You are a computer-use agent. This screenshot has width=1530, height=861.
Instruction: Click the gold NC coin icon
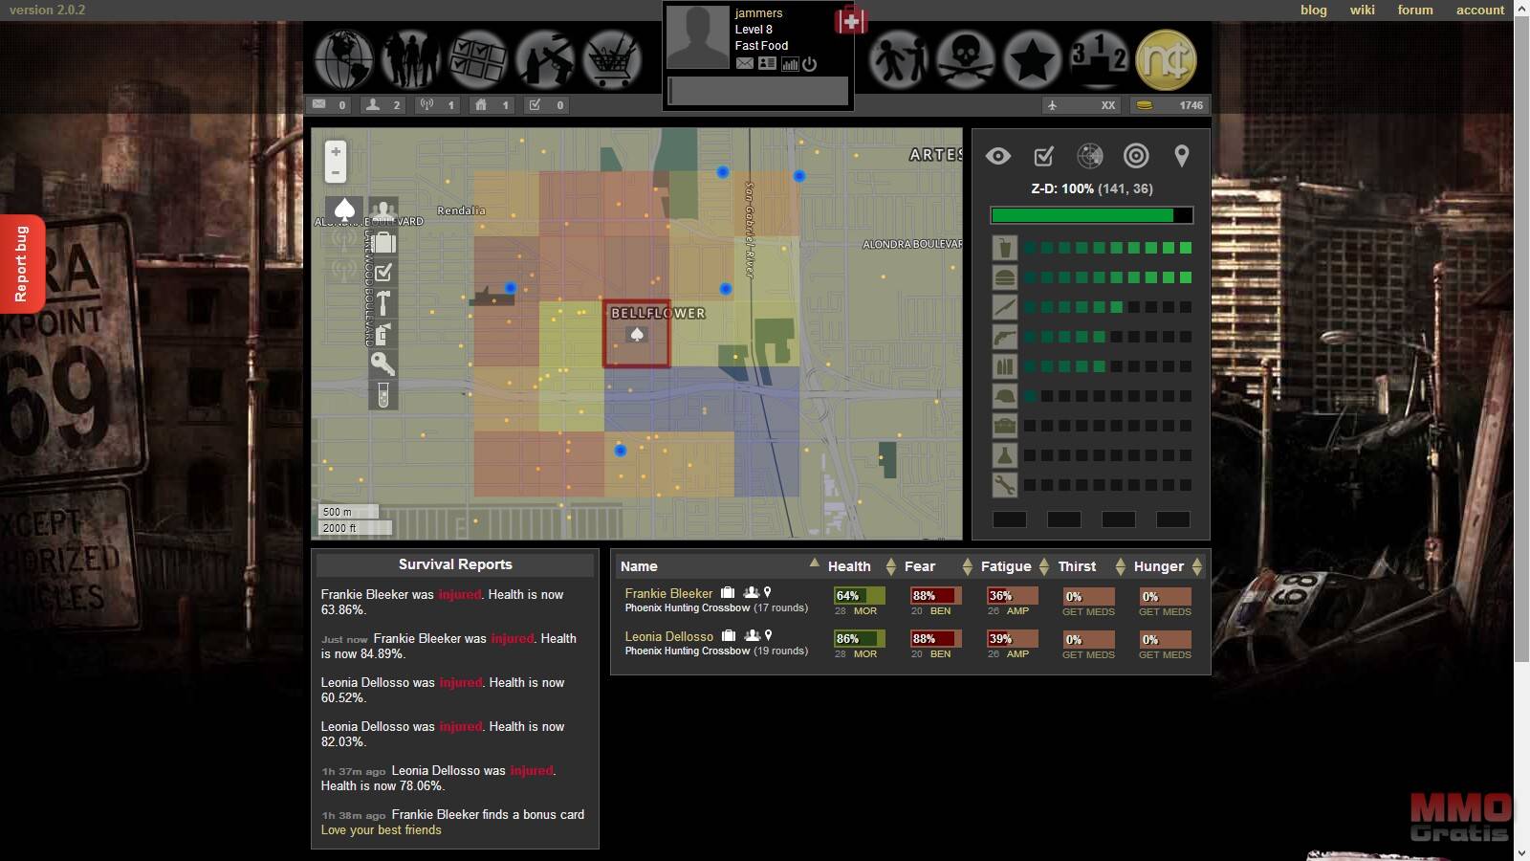1166,59
